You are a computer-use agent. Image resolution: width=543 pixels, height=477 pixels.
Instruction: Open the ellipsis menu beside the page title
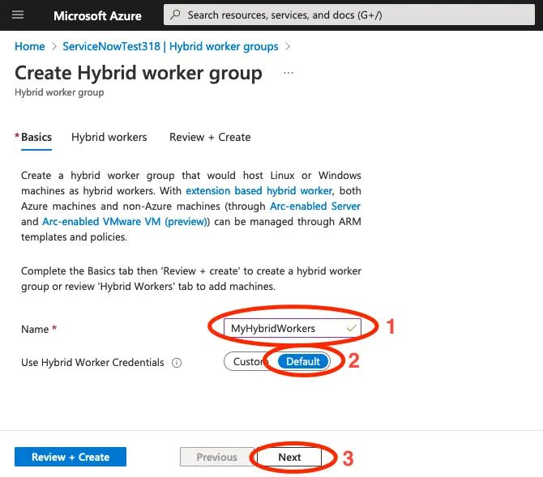click(x=289, y=73)
